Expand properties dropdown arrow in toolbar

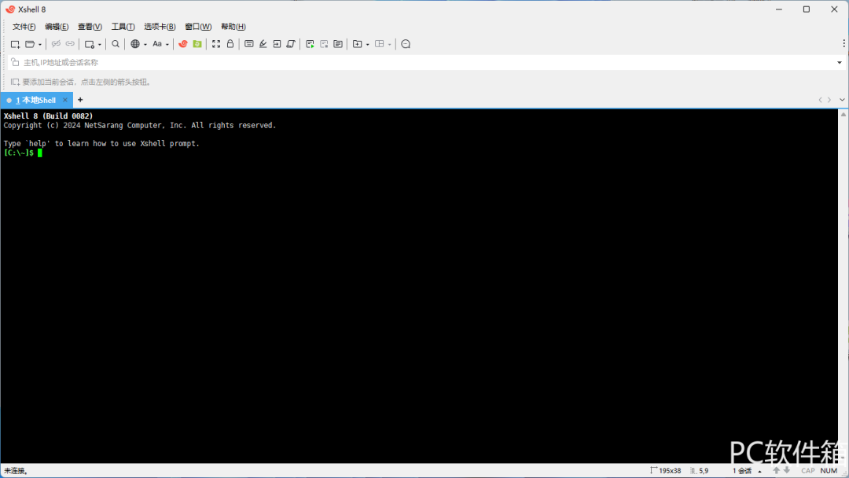100,44
